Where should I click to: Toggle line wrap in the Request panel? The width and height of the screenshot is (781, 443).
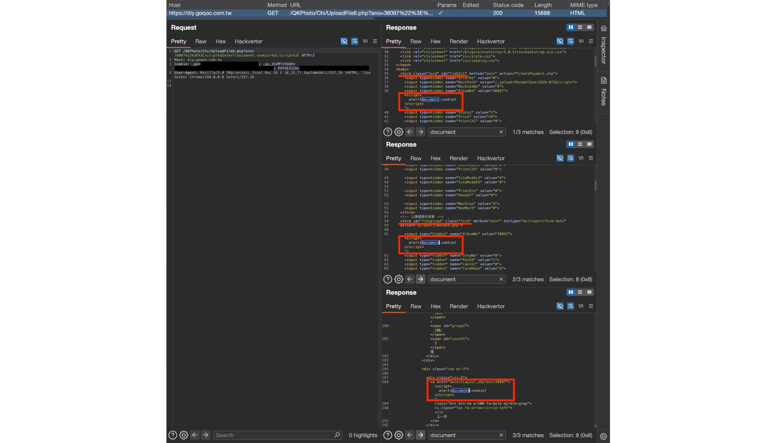pos(354,41)
